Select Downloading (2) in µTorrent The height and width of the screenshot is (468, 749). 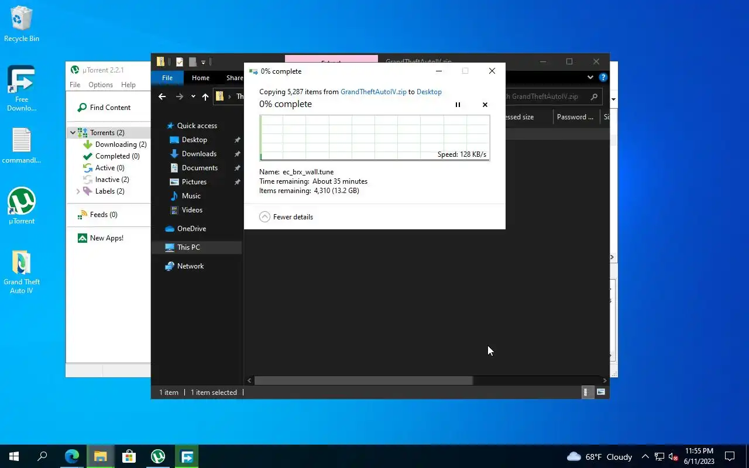point(115,144)
